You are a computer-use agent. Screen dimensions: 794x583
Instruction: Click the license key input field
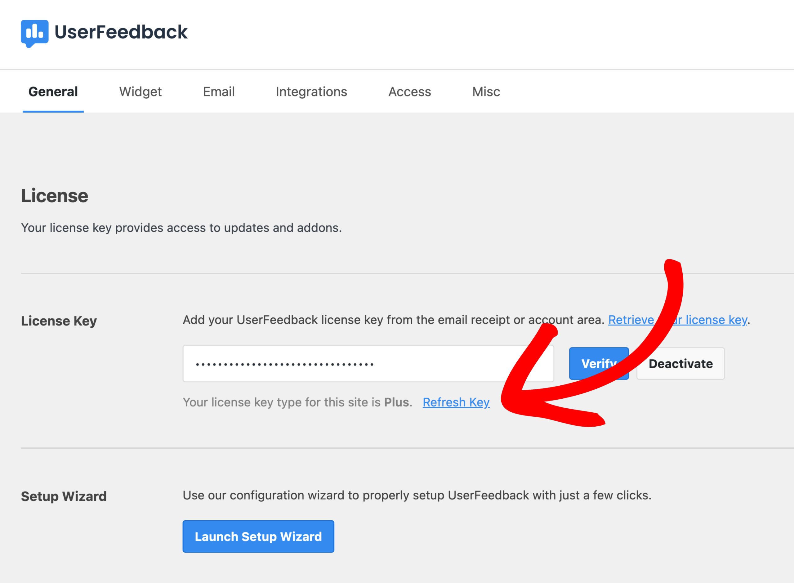368,364
